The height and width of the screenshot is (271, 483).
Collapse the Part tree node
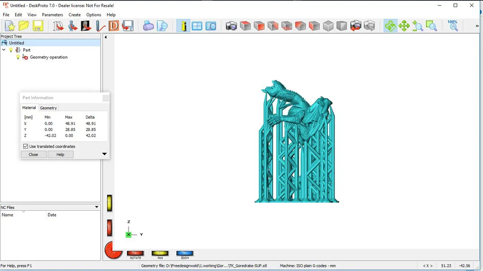4,50
